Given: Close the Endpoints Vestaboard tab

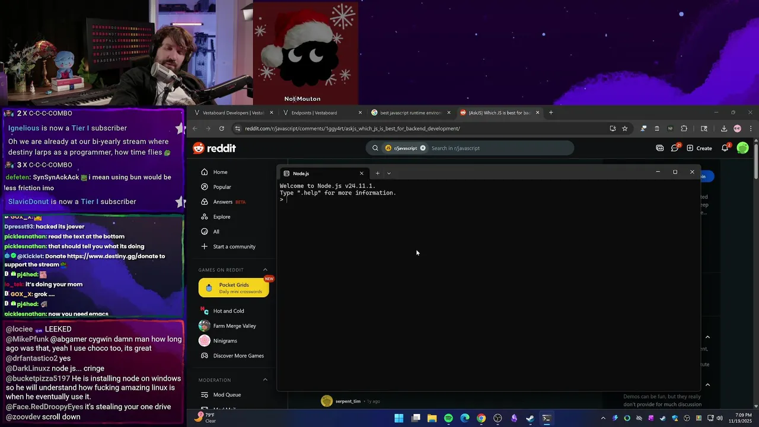Looking at the screenshot, I should pyautogui.click(x=360, y=113).
